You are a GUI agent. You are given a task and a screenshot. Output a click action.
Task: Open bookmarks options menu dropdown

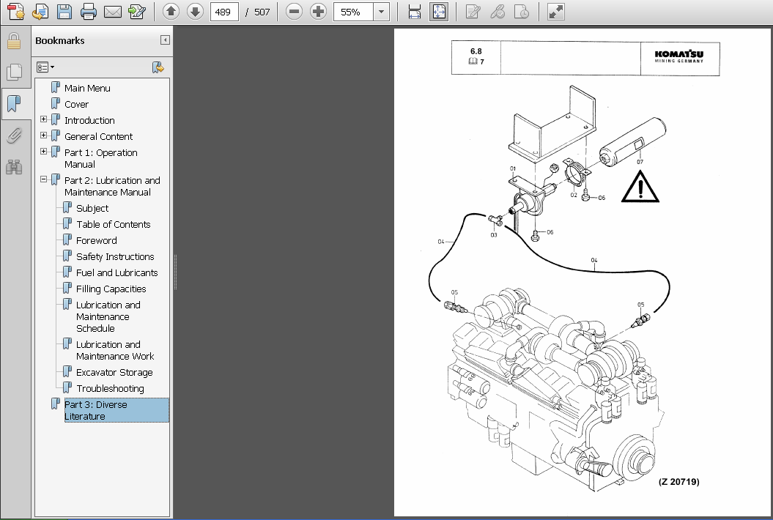[x=45, y=67]
